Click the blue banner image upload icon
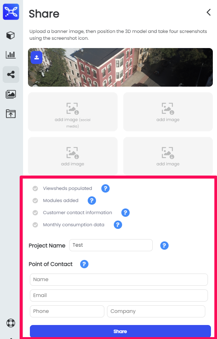Screen dimensions: 217x339 point(37,58)
